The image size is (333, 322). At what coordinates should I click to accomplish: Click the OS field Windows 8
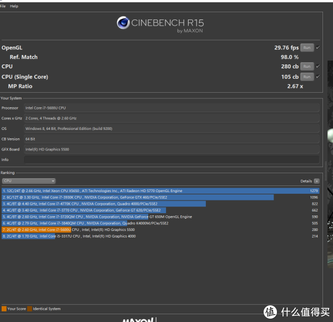point(171,129)
